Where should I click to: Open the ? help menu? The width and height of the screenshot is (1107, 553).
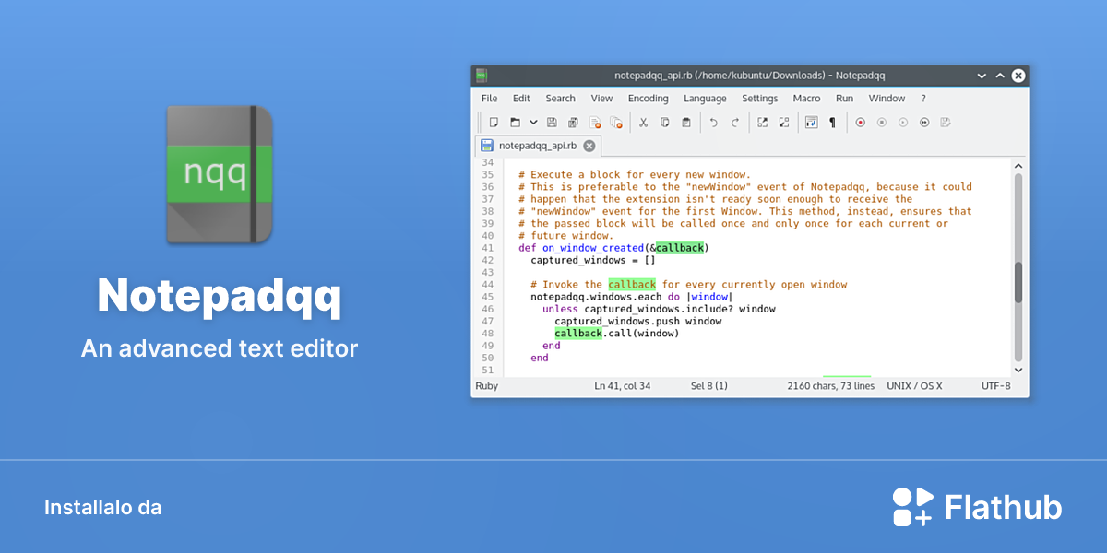(x=923, y=99)
